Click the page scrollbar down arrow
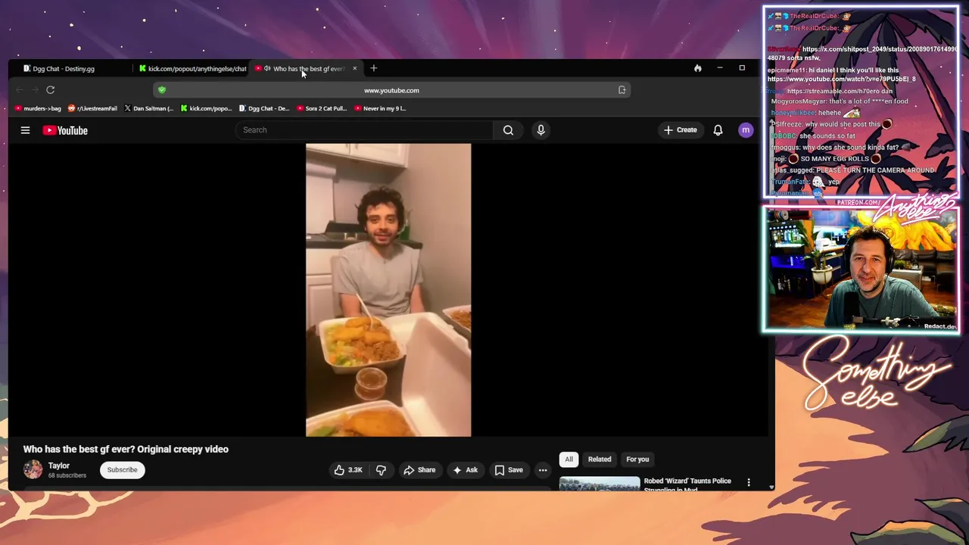Image resolution: width=969 pixels, height=545 pixels. [771, 487]
